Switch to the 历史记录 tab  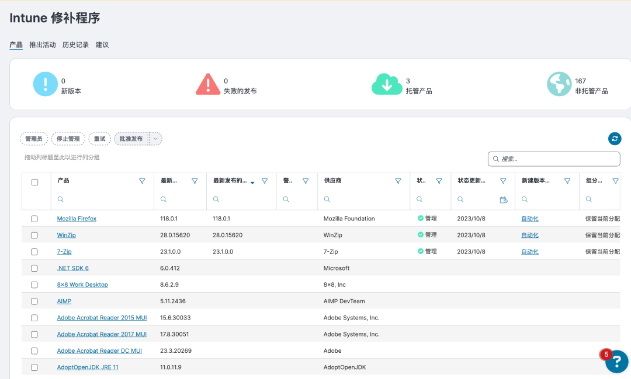[x=75, y=44]
